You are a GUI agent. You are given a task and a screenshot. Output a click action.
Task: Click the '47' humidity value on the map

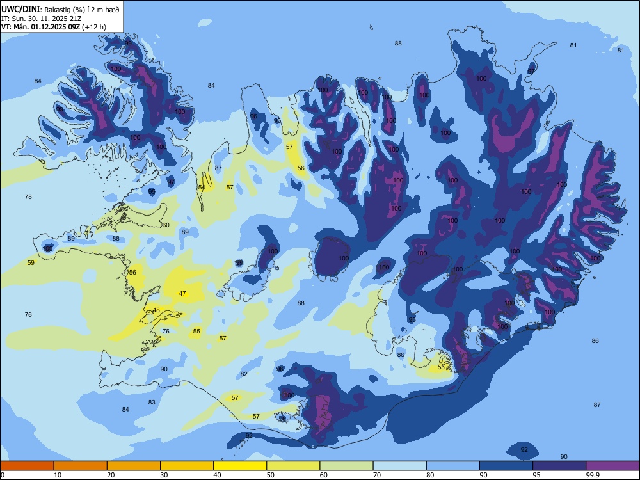182,294
